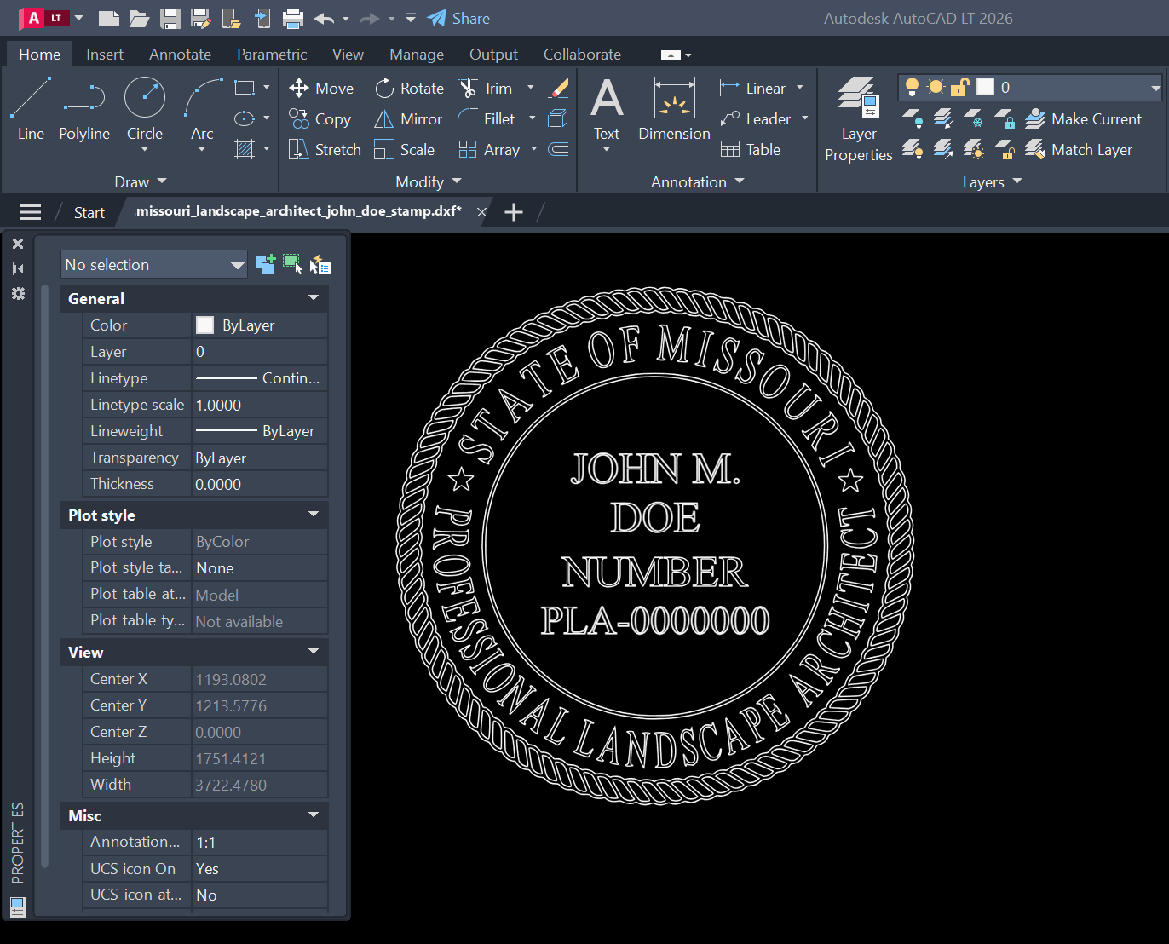
Task: Click the Match Layer button
Action: tap(1079, 150)
